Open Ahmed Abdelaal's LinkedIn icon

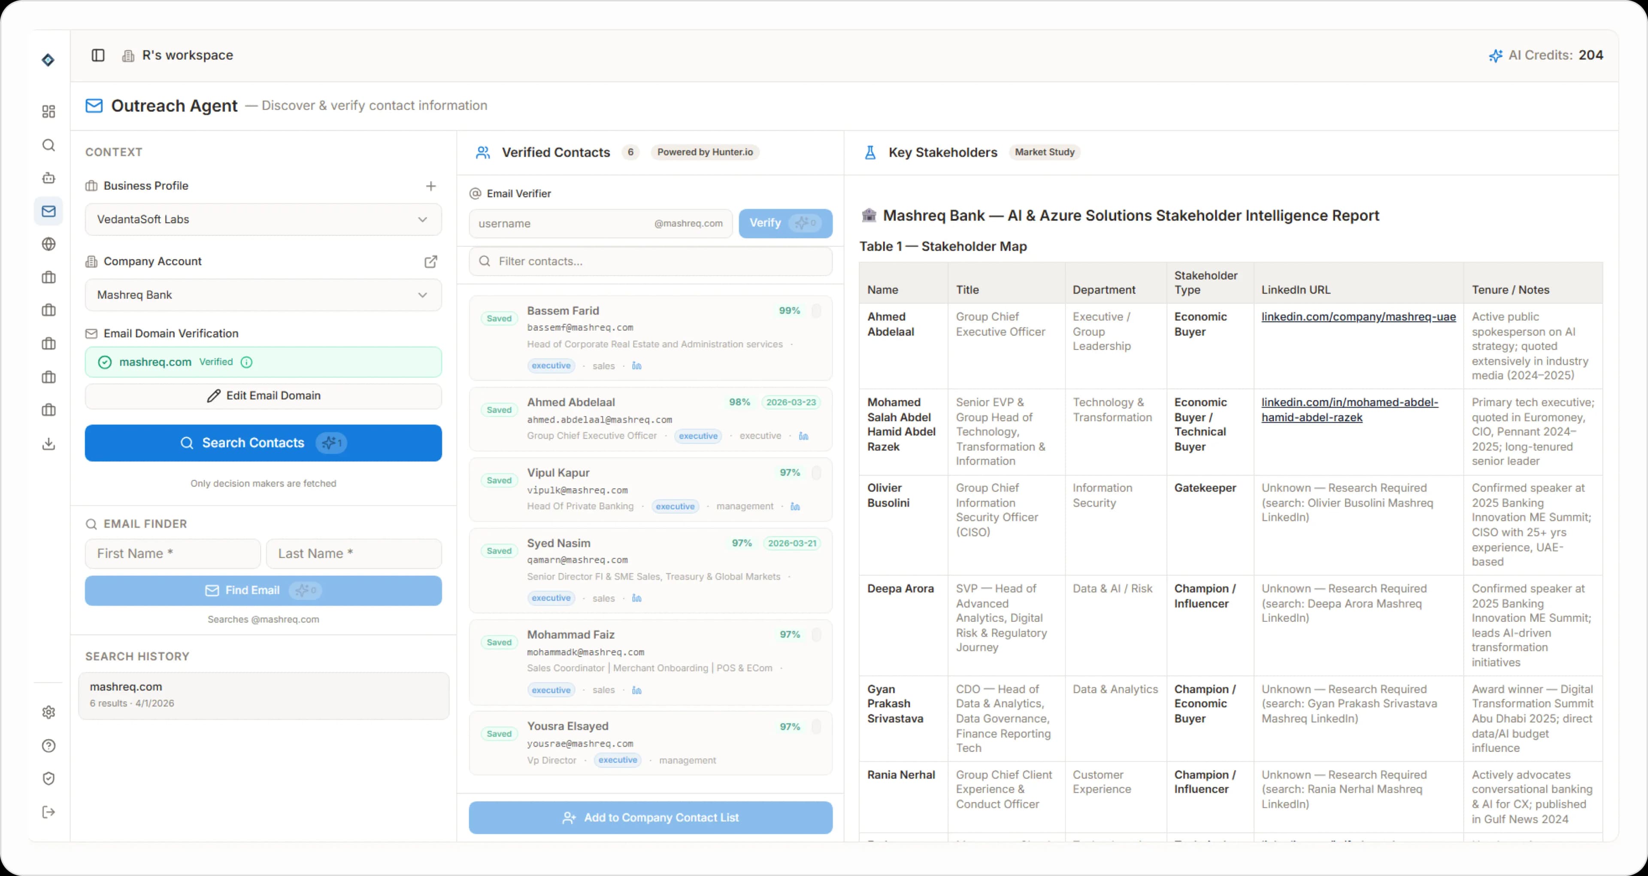coord(803,436)
